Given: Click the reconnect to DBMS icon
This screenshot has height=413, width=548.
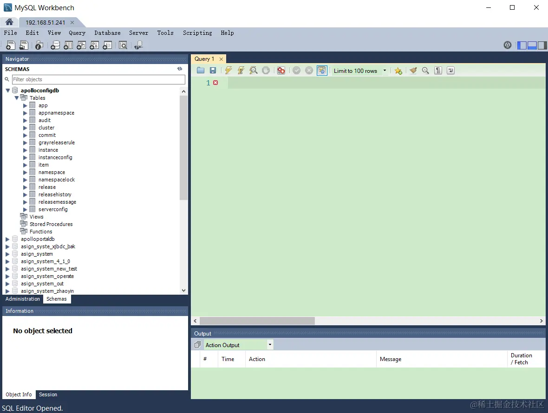Looking at the screenshot, I should (139, 45).
